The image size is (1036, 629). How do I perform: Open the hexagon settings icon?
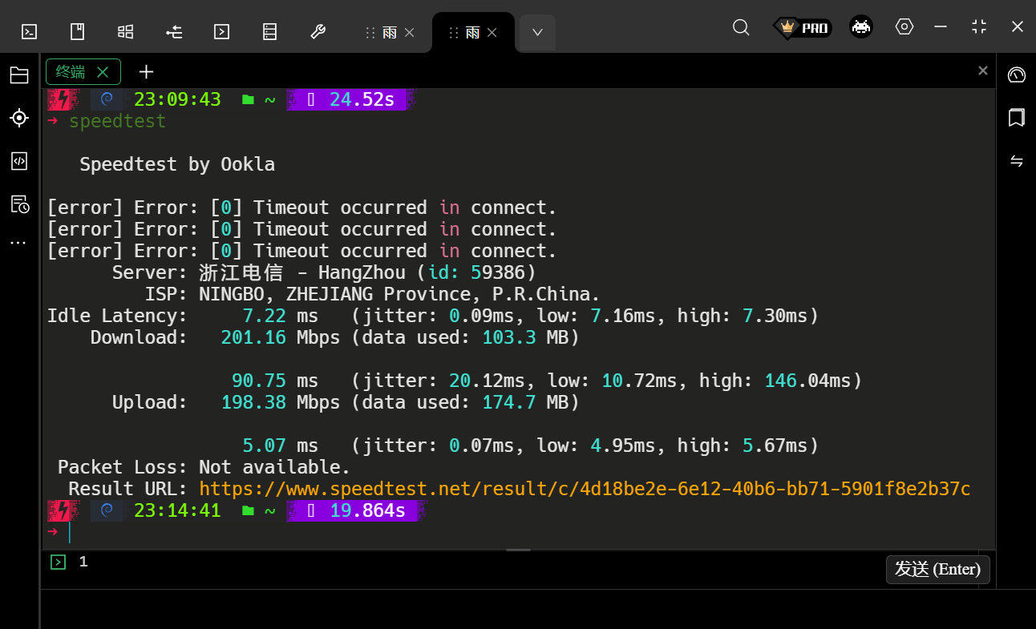pyautogui.click(x=904, y=26)
